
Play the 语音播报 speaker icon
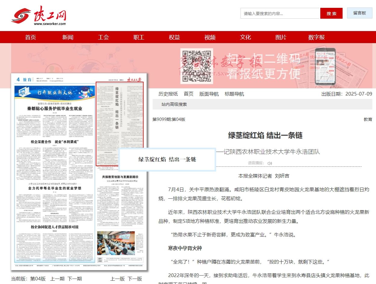coord(270,163)
